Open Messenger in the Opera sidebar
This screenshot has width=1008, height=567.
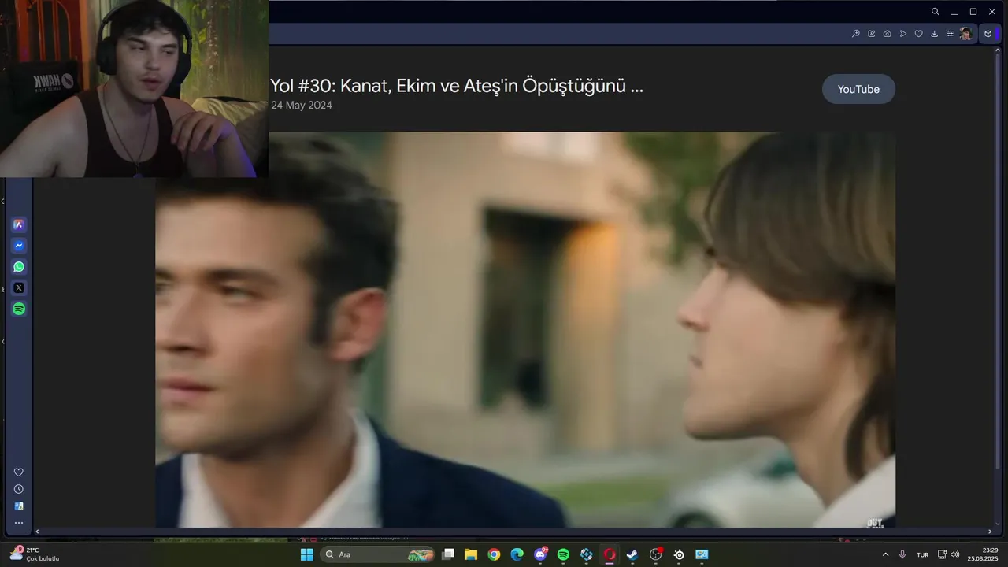pos(19,246)
